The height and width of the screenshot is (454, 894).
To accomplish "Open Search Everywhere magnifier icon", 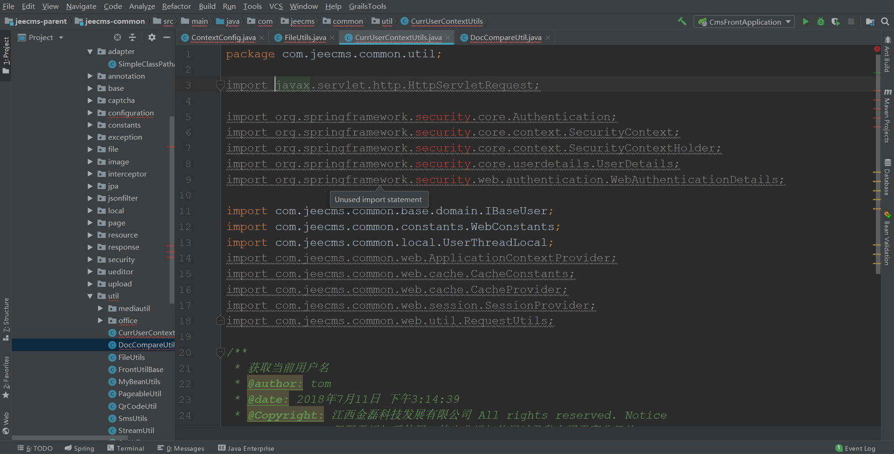I will pos(885,21).
